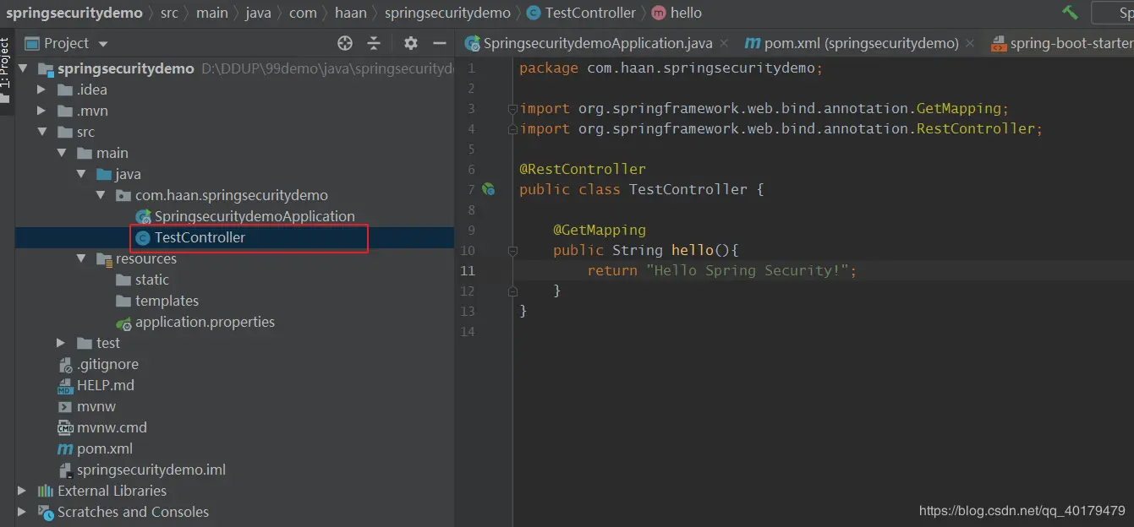
Task: Click the Build project hammer icon
Action: pyautogui.click(x=1070, y=12)
